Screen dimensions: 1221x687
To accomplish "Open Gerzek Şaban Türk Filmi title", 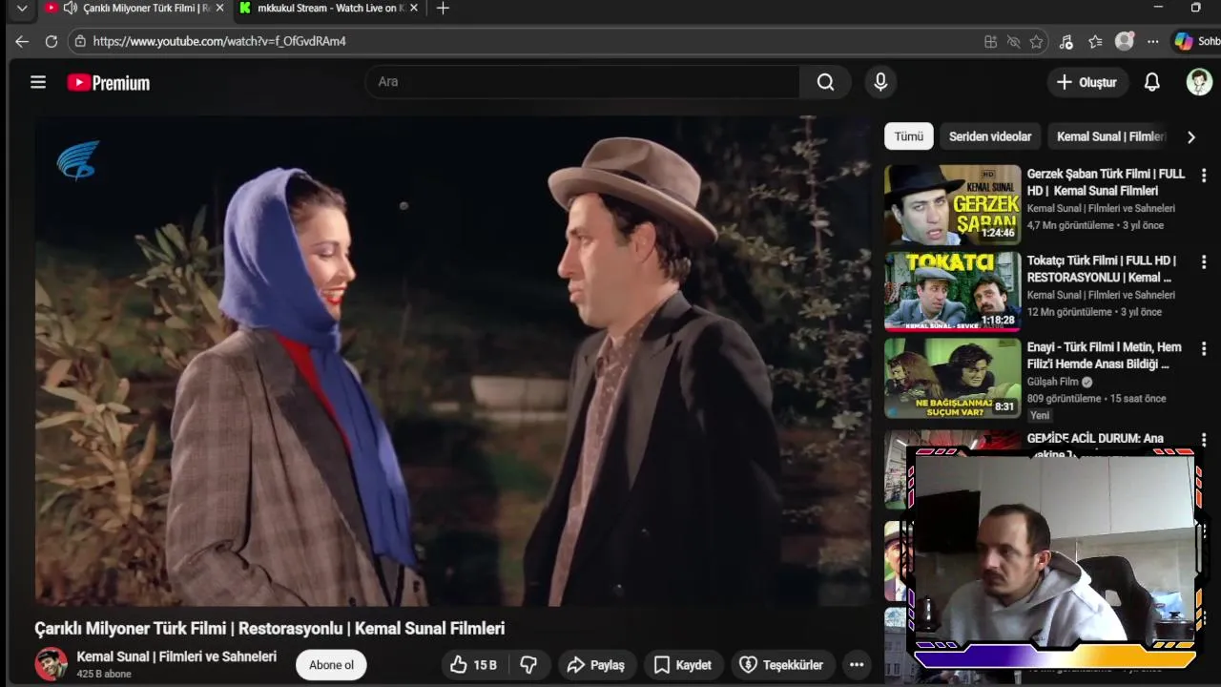I will click(1107, 182).
